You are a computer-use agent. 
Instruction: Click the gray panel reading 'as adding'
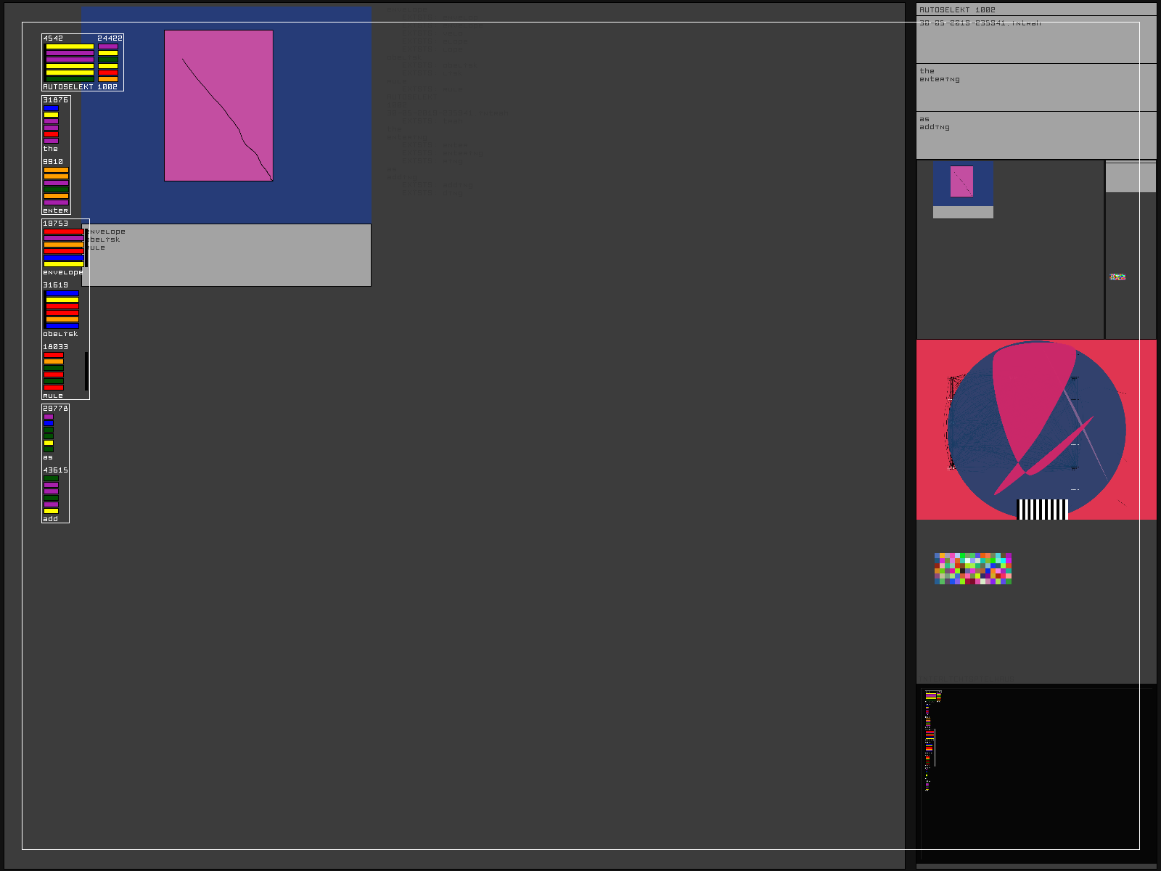coord(1035,135)
